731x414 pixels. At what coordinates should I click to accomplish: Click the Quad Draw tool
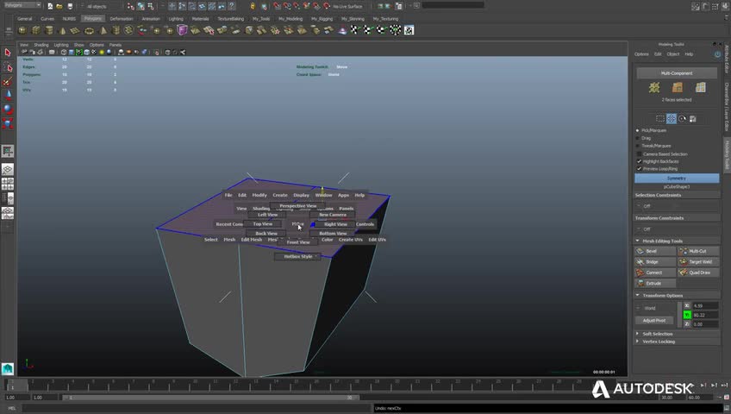click(x=697, y=273)
